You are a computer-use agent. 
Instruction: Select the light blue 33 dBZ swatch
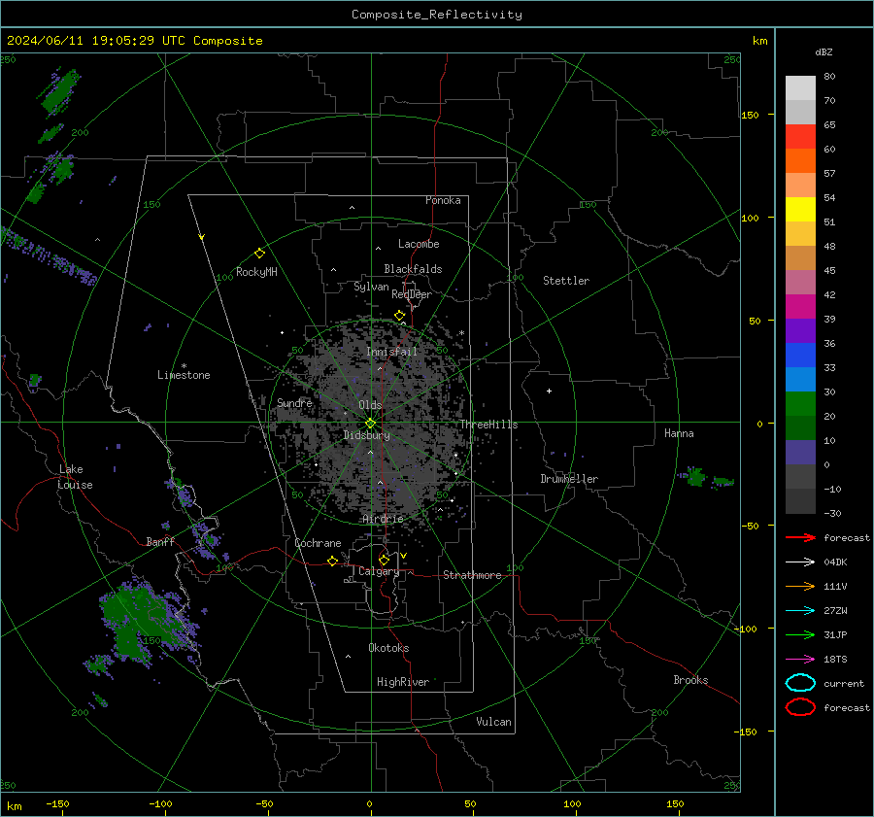(800, 379)
